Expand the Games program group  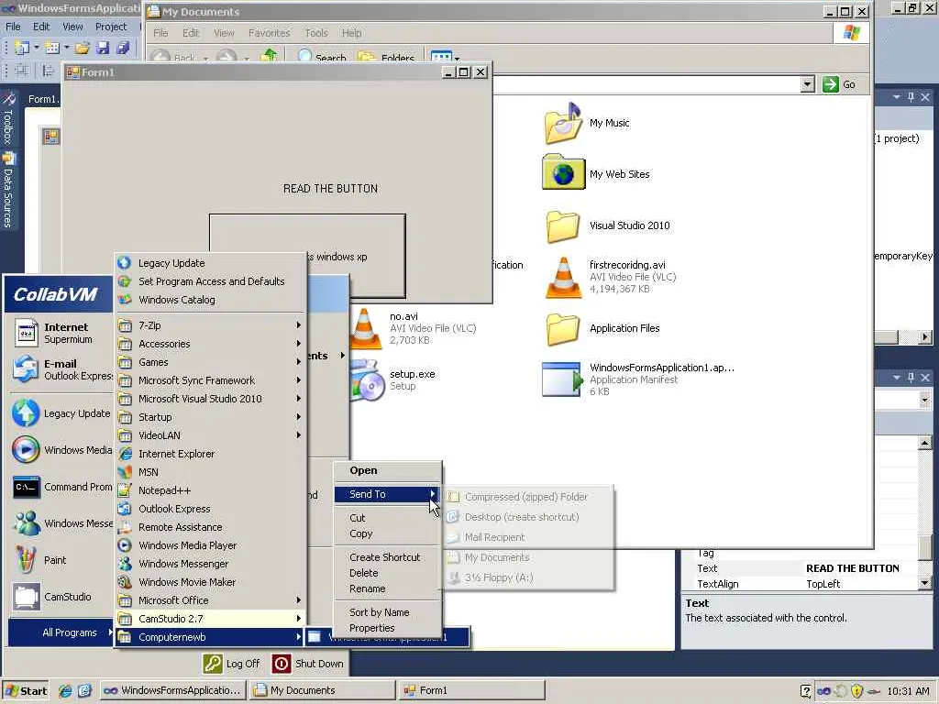click(210, 362)
